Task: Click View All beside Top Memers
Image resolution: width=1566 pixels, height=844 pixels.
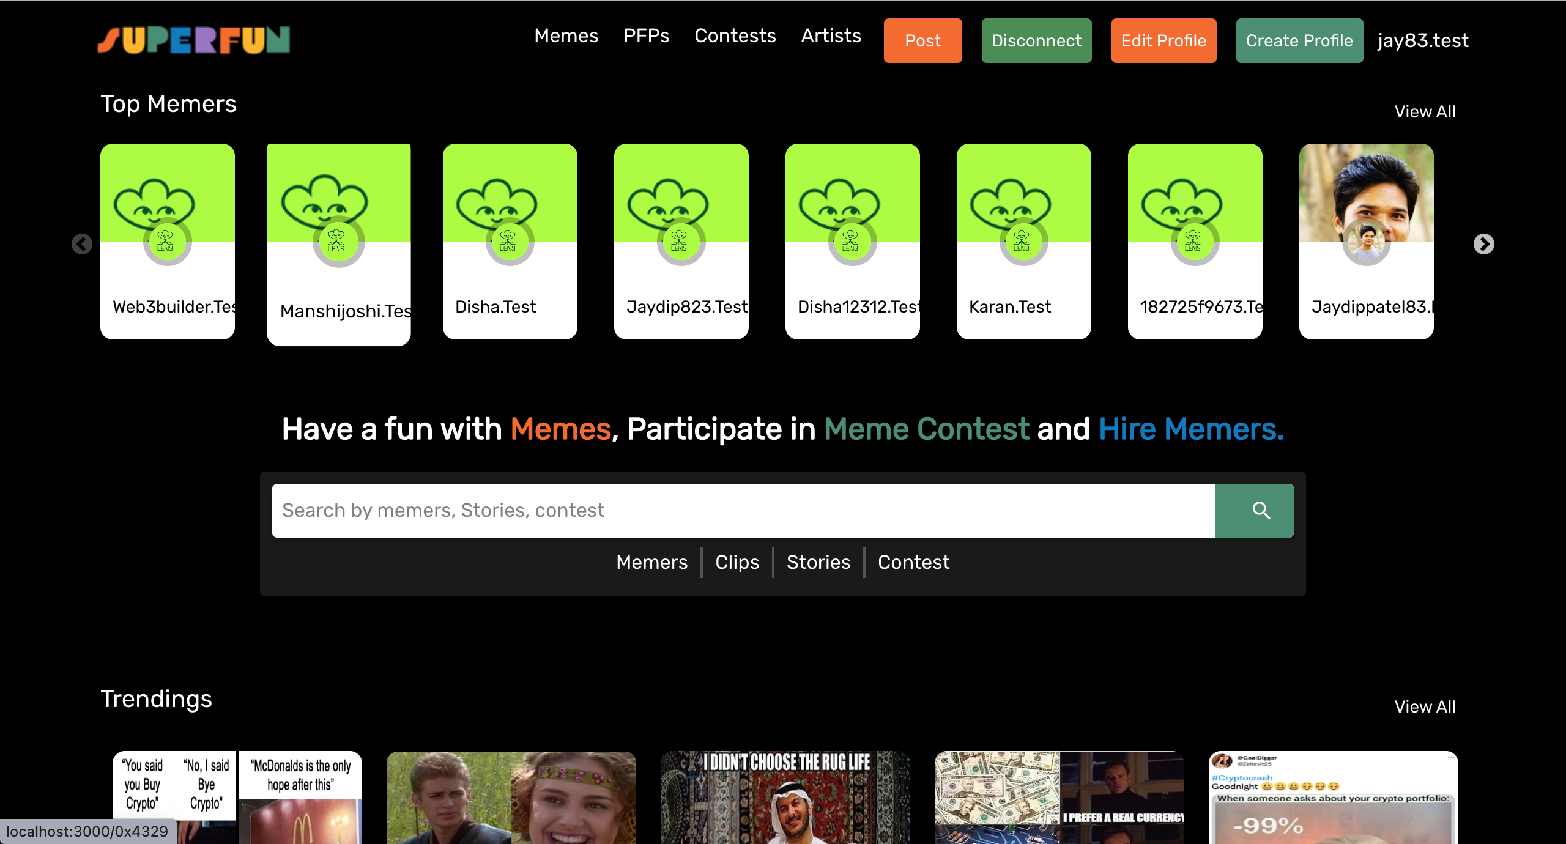Action: tap(1424, 112)
